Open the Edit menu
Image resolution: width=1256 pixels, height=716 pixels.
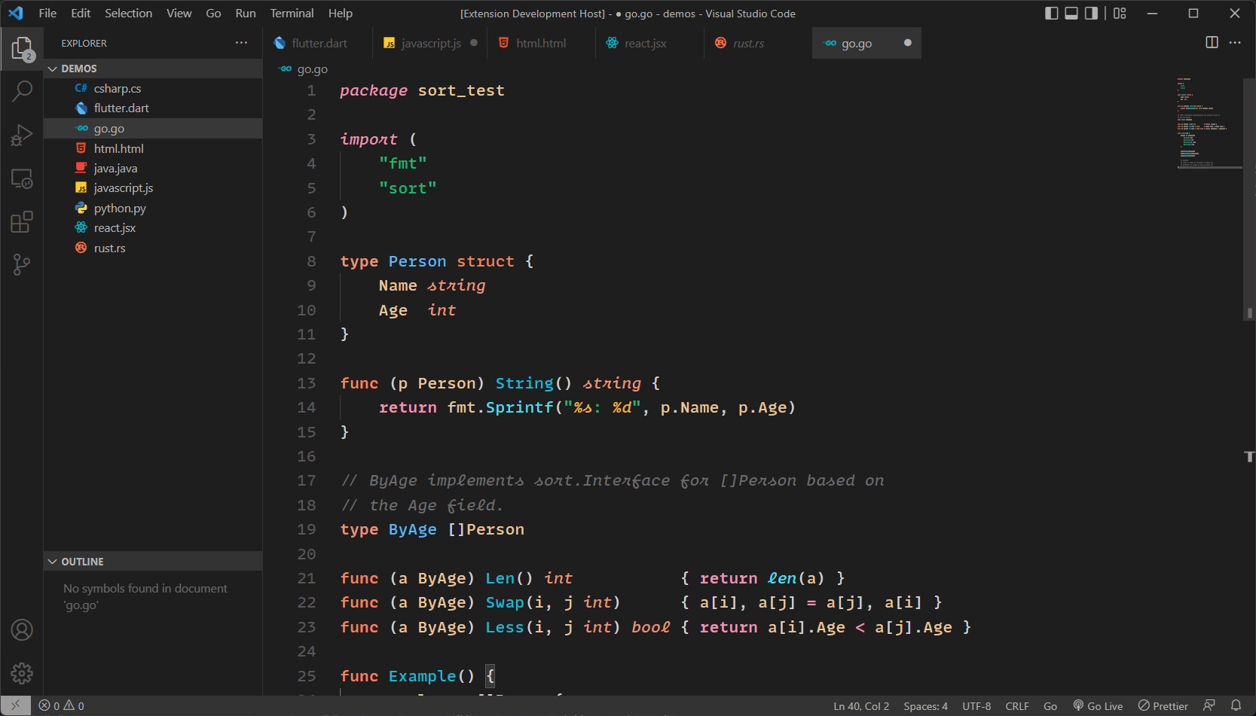pyautogui.click(x=81, y=13)
